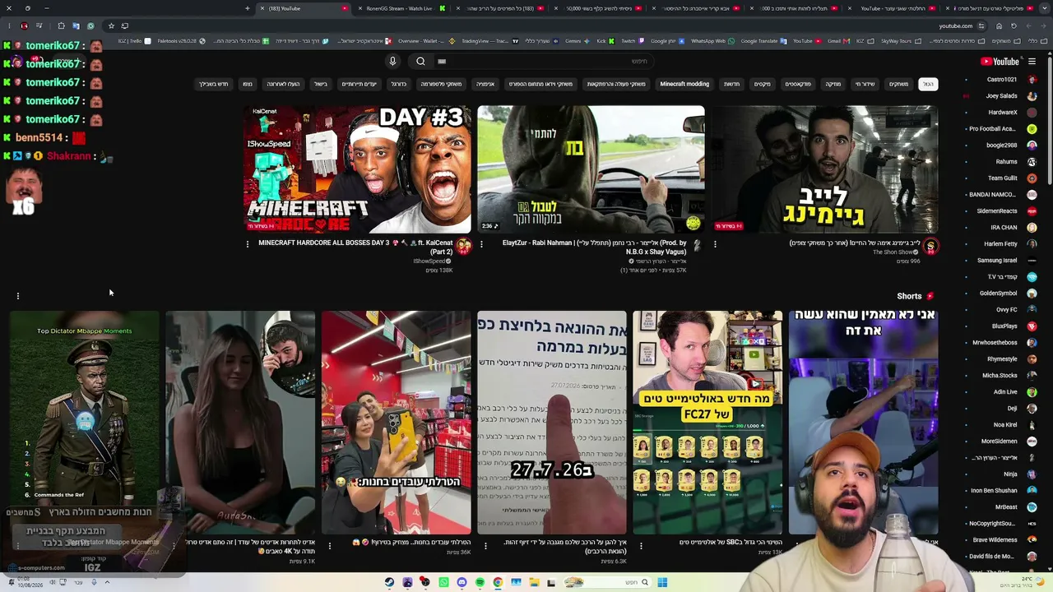Play the hooded driver ElaytZur video thumbnail
This screenshot has height=592, width=1053.
click(x=591, y=169)
